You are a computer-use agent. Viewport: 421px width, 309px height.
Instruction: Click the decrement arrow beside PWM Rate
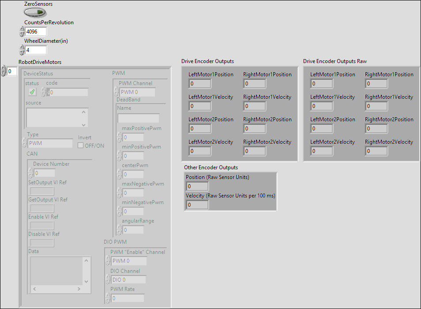[107, 300]
